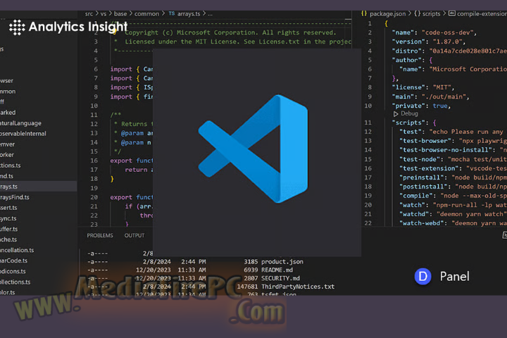Open collections.ts in the file explorer
507x338 pixels.
(x=15, y=282)
